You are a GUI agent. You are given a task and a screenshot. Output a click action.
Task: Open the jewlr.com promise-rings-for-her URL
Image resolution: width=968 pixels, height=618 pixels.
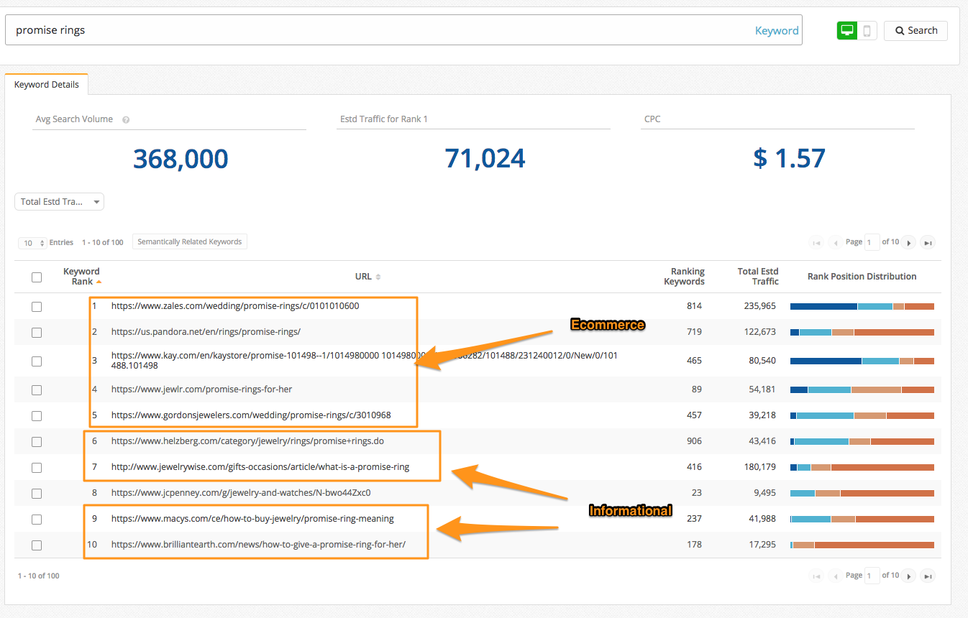coord(201,389)
